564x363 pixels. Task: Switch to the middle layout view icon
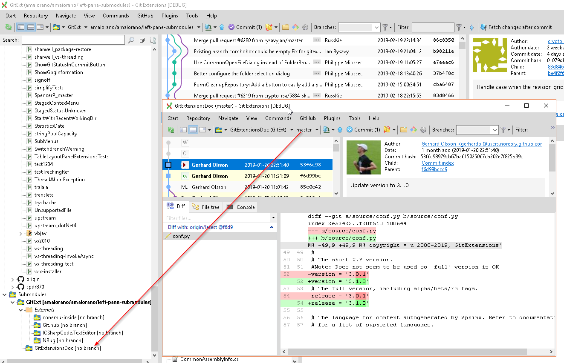point(32,27)
